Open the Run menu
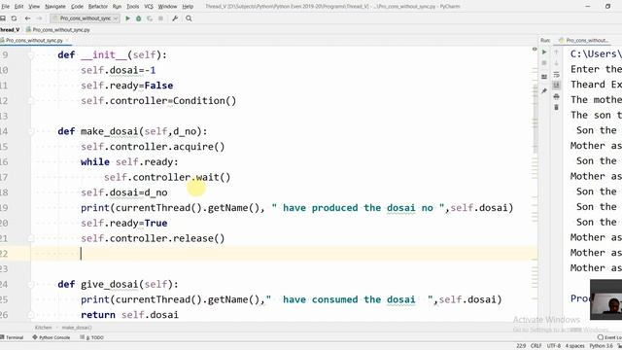 point(117,7)
